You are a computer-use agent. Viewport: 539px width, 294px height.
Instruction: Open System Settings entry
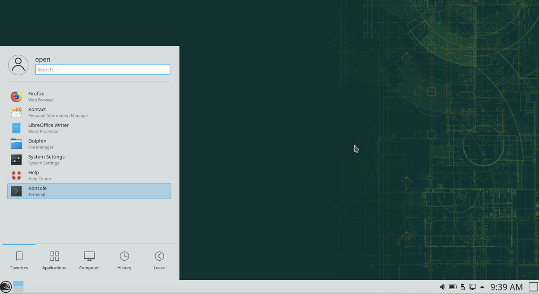(46, 159)
